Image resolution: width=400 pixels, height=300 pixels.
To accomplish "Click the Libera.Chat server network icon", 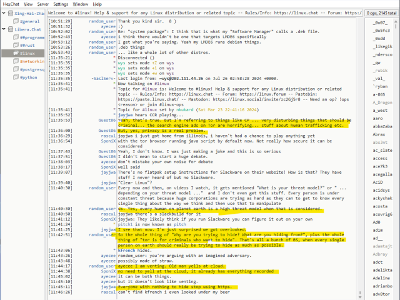I will coord(10,29).
